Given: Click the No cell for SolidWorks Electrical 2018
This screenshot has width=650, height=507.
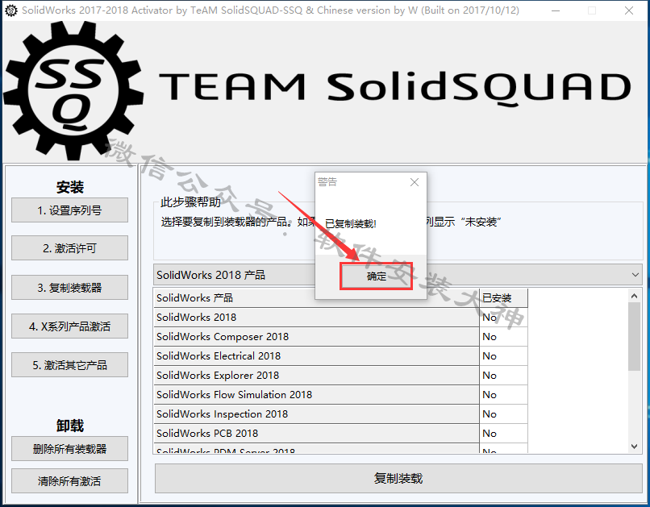Looking at the screenshot, I should 503,355.
